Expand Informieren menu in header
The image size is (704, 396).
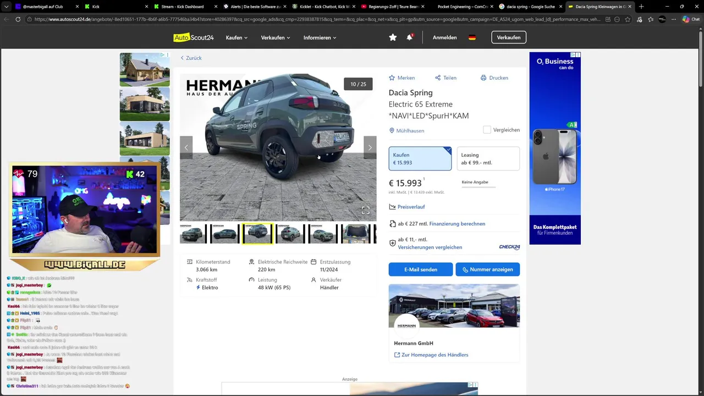point(320,37)
